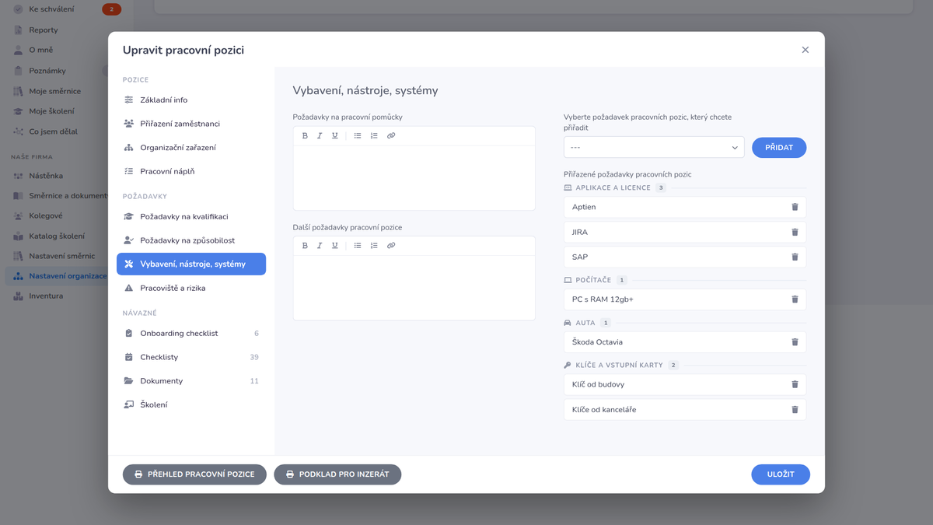
Task: Switch to Požadavky na kvalifikaci
Action: 191,217
